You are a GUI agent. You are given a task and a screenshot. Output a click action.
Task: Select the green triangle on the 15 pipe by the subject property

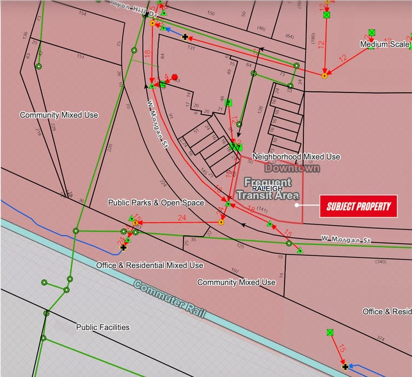(270, 224)
